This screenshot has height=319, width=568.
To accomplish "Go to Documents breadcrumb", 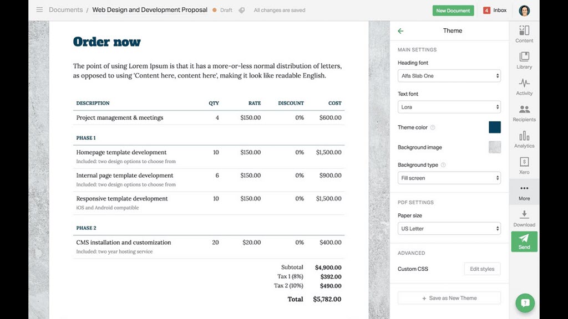I will (x=65, y=10).
